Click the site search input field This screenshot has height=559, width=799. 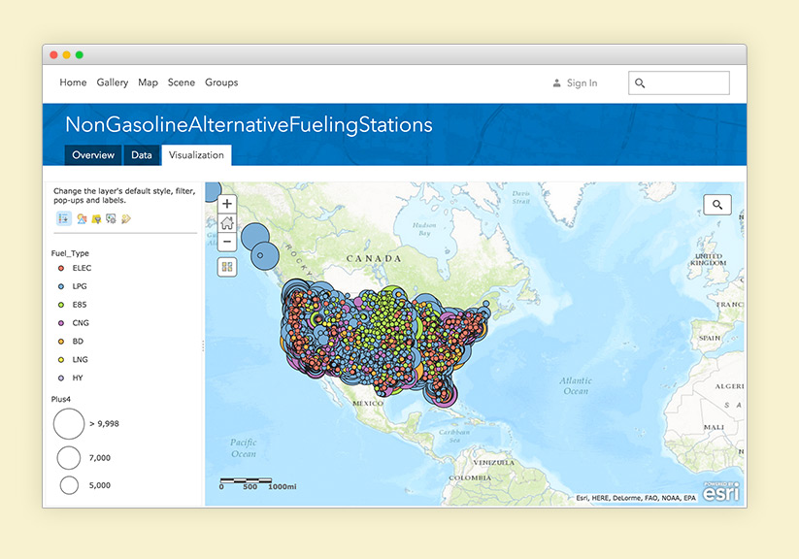687,83
